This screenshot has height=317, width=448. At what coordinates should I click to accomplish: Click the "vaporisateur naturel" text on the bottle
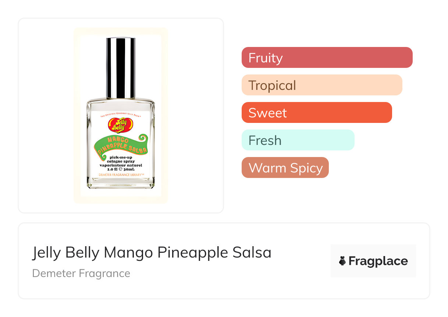point(121,166)
